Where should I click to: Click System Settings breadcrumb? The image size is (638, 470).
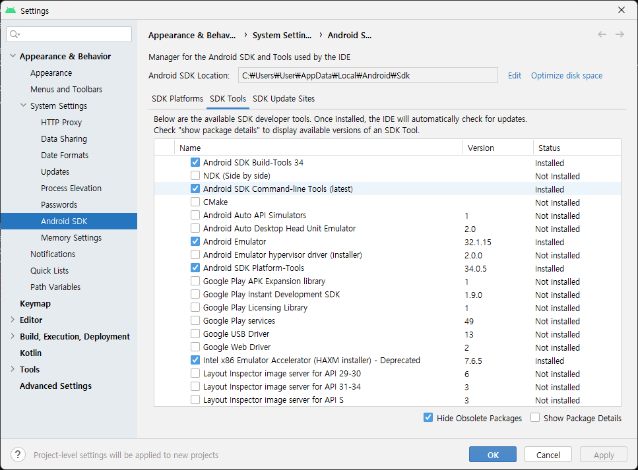(282, 36)
